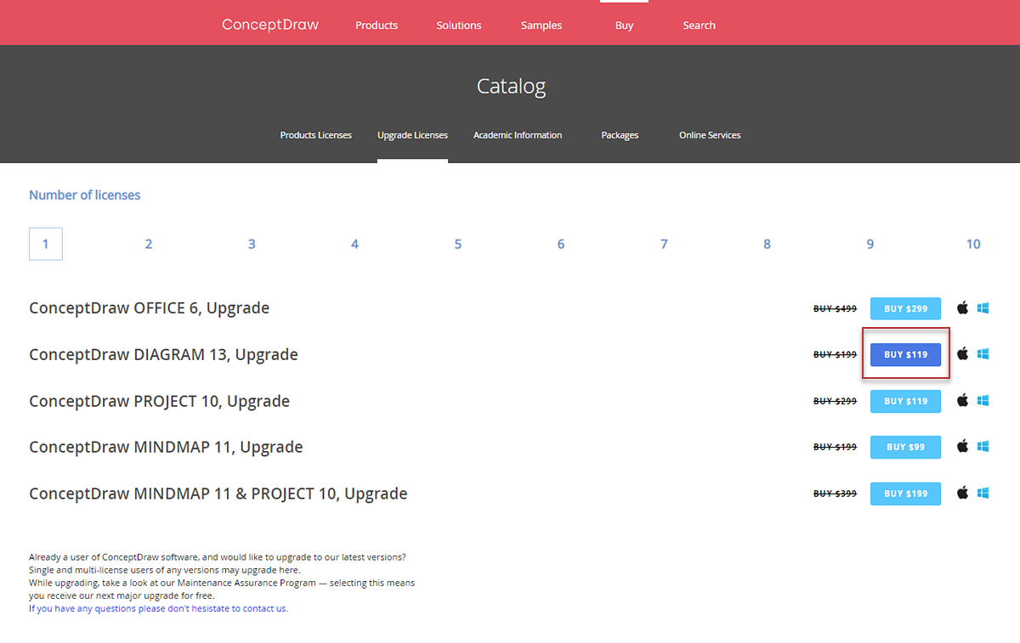Open the Samples menu

(x=541, y=25)
